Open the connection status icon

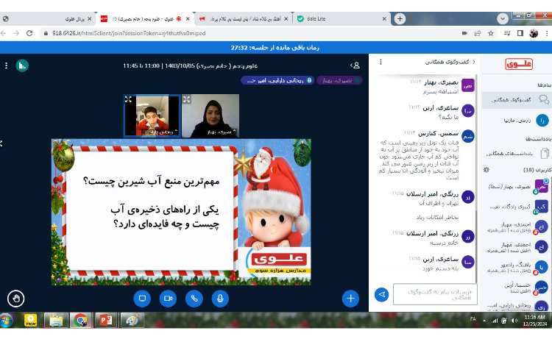tap(22, 65)
